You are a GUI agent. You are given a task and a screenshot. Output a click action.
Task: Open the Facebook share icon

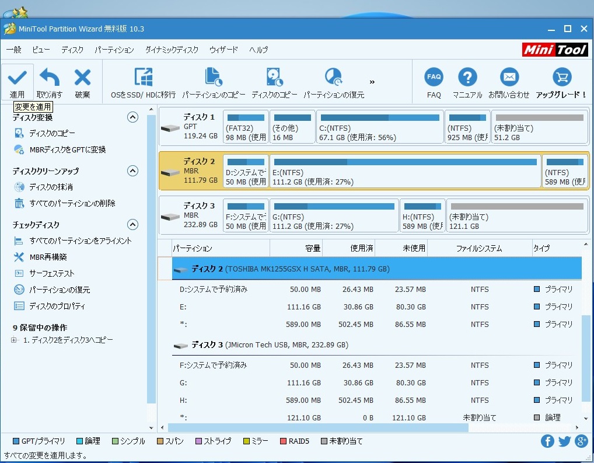(547, 441)
